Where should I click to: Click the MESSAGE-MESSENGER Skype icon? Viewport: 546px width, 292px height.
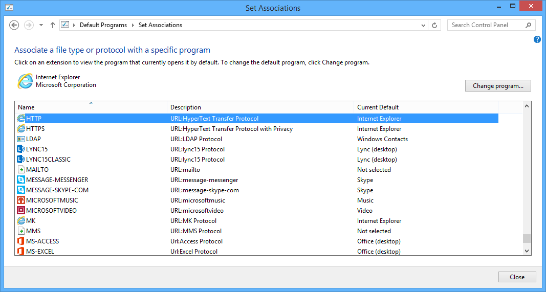point(21,180)
